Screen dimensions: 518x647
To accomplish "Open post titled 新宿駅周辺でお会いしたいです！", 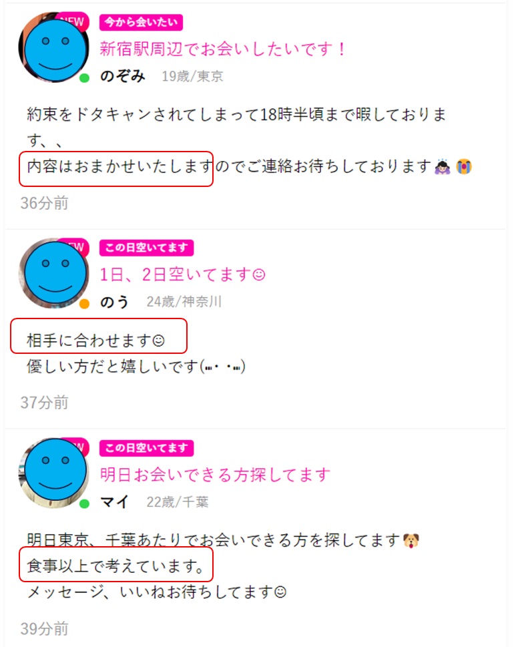I will point(223,49).
